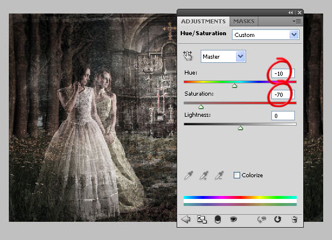The image size is (332, 240).
Task: Select the Adjustments tab
Action: coord(203,21)
